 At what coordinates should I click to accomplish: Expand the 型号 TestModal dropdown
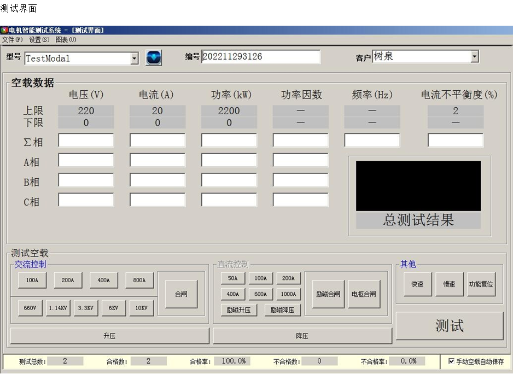(135, 59)
